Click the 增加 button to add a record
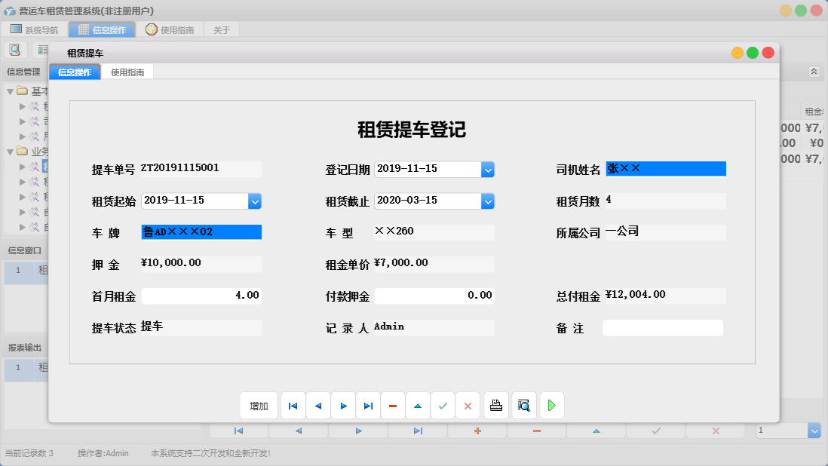828x466 pixels. (259, 405)
